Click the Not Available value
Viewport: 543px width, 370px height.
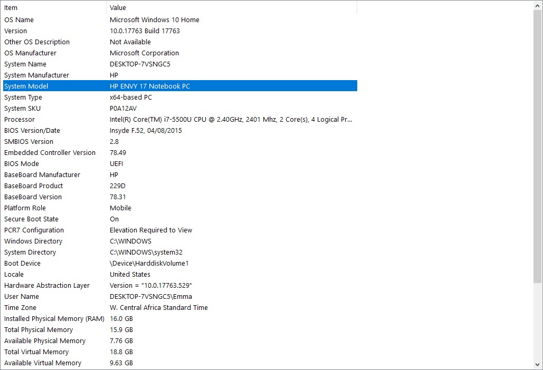(x=130, y=42)
